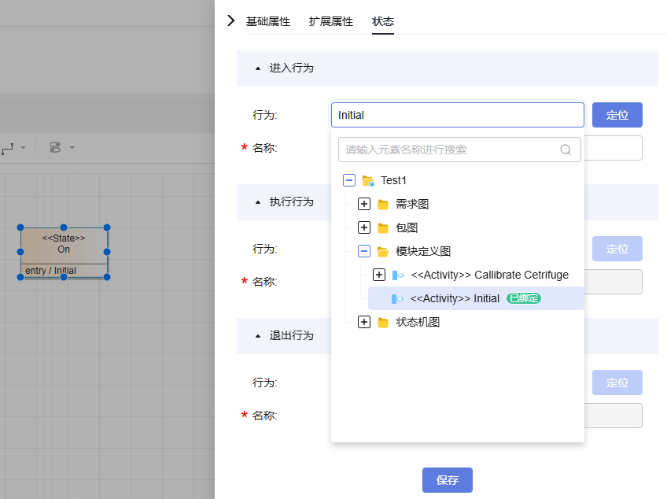Switch to the 基础属性 tab
667x499 pixels.
tap(268, 21)
